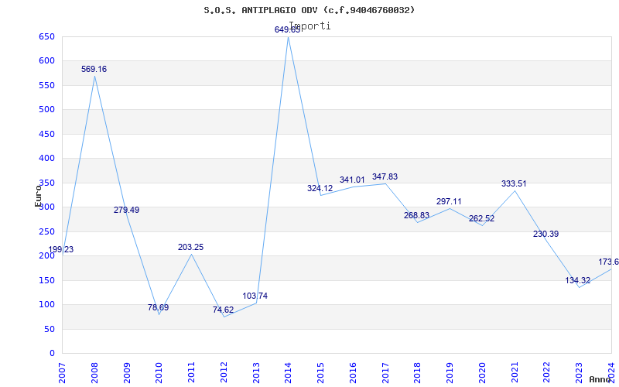The image size is (619, 387).
Task: Click the 250 y-axis tick label
Action: point(46,231)
